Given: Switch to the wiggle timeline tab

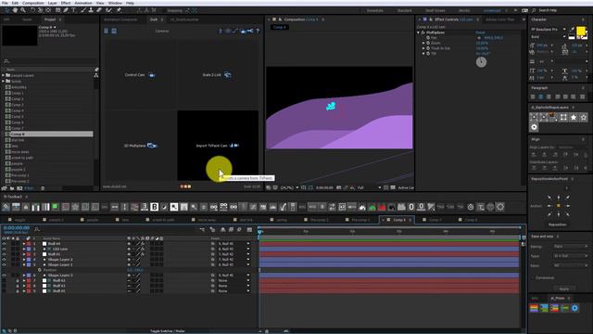Looking at the screenshot, I should (20, 220).
